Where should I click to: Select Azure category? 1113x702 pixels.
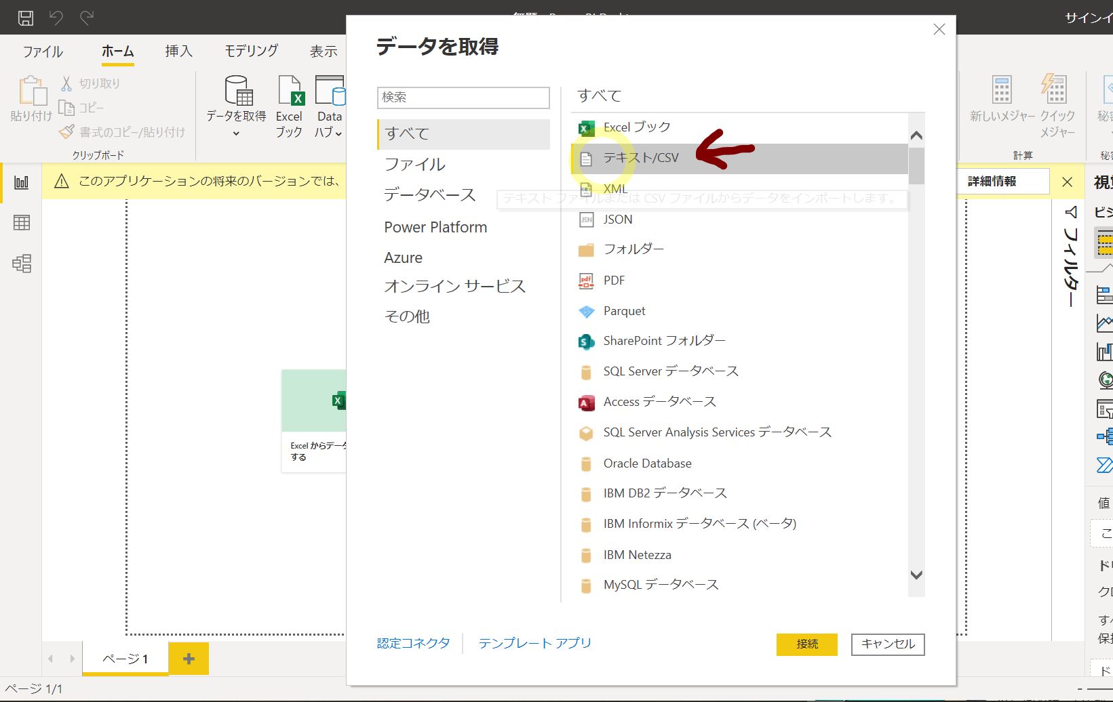(x=403, y=257)
